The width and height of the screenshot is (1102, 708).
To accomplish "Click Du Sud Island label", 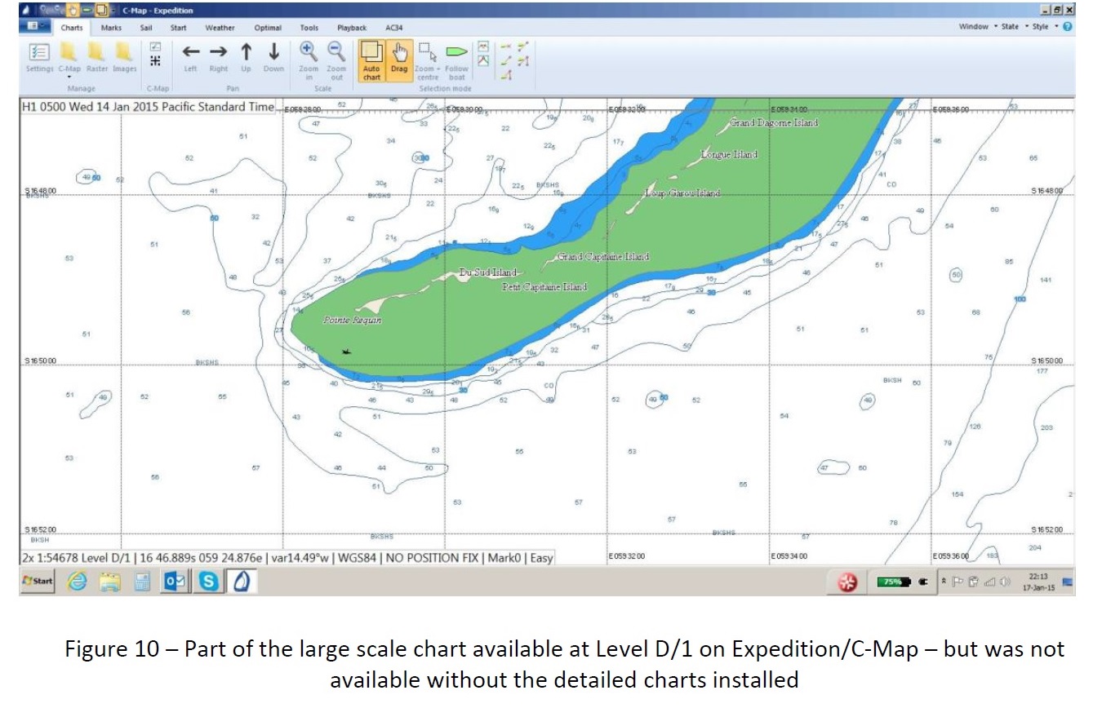I will click(x=489, y=272).
